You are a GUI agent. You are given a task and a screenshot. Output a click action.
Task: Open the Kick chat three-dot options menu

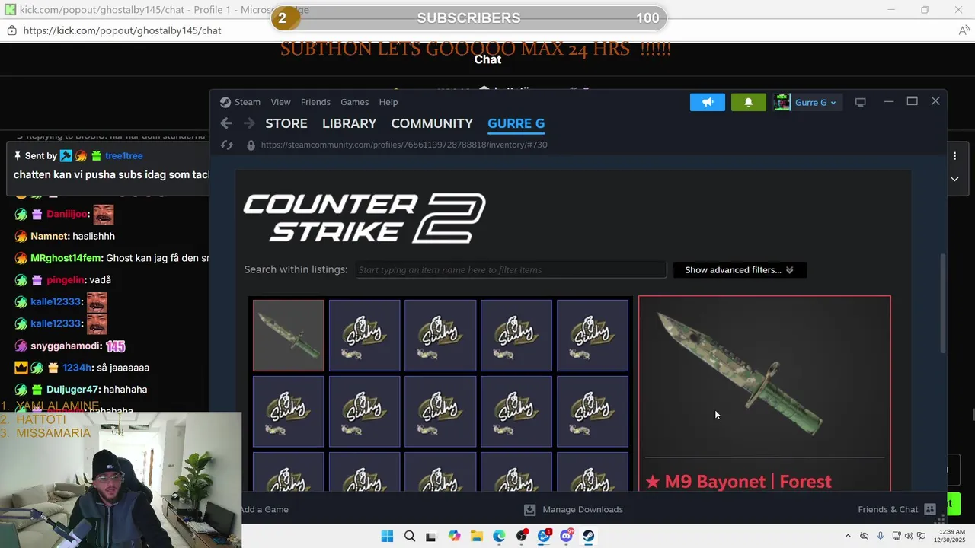click(954, 156)
